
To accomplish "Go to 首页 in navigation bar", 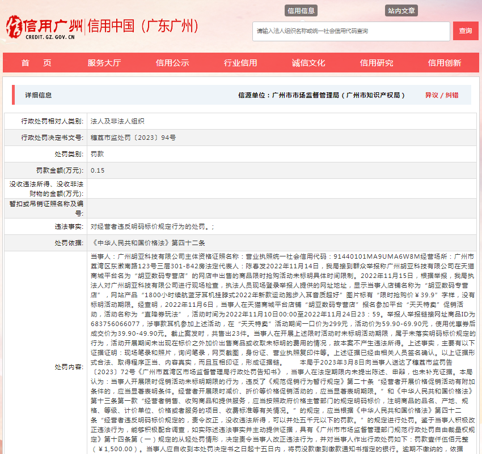I will pyautogui.click(x=36, y=63).
